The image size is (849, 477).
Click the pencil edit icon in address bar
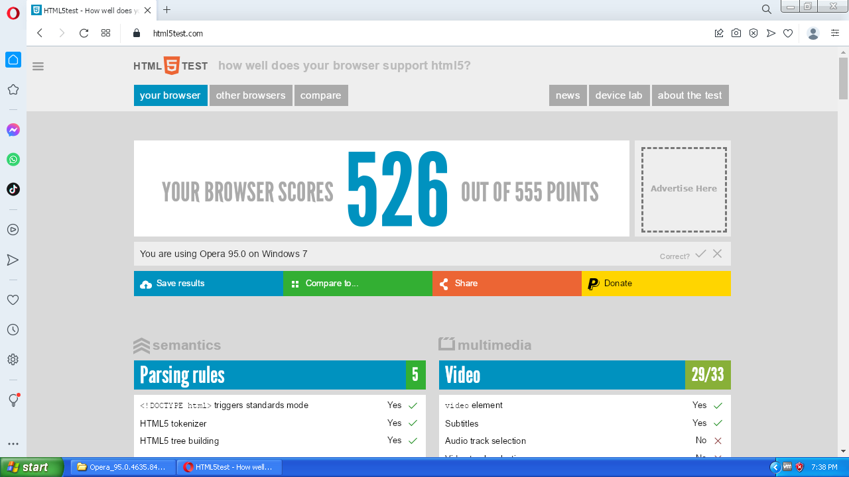pyautogui.click(x=719, y=33)
